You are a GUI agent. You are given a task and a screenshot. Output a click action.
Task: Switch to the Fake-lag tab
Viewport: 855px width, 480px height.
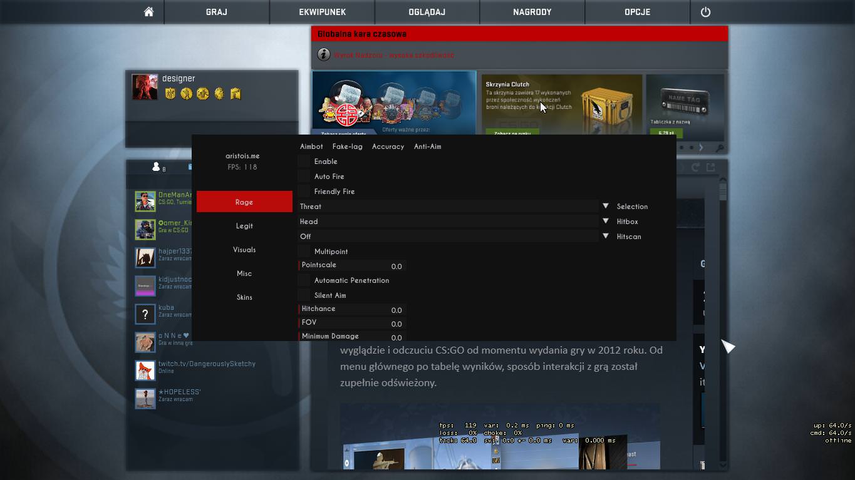click(347, 146)
